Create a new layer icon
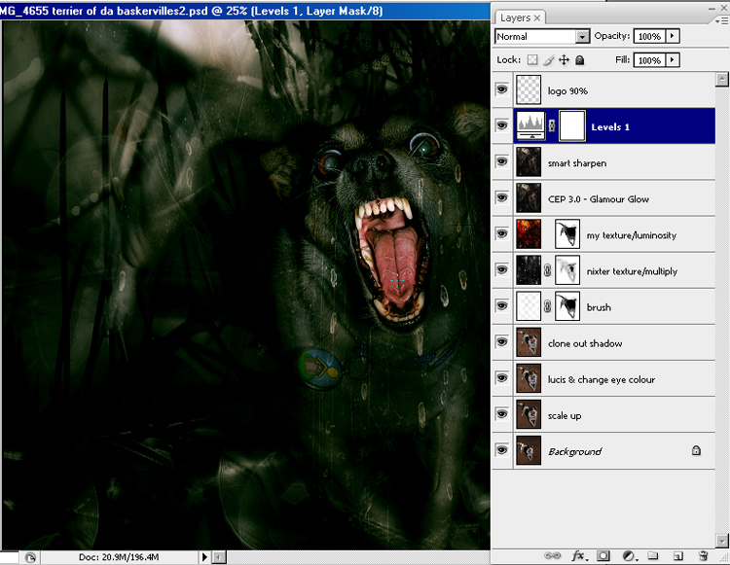Viewport: 730px width, 565px height. pos(677,555)
